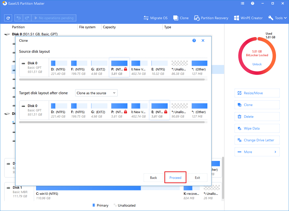Select target Disk 0 drive icon
This screenshot has height=211, width=289.
tap(23, 106)
